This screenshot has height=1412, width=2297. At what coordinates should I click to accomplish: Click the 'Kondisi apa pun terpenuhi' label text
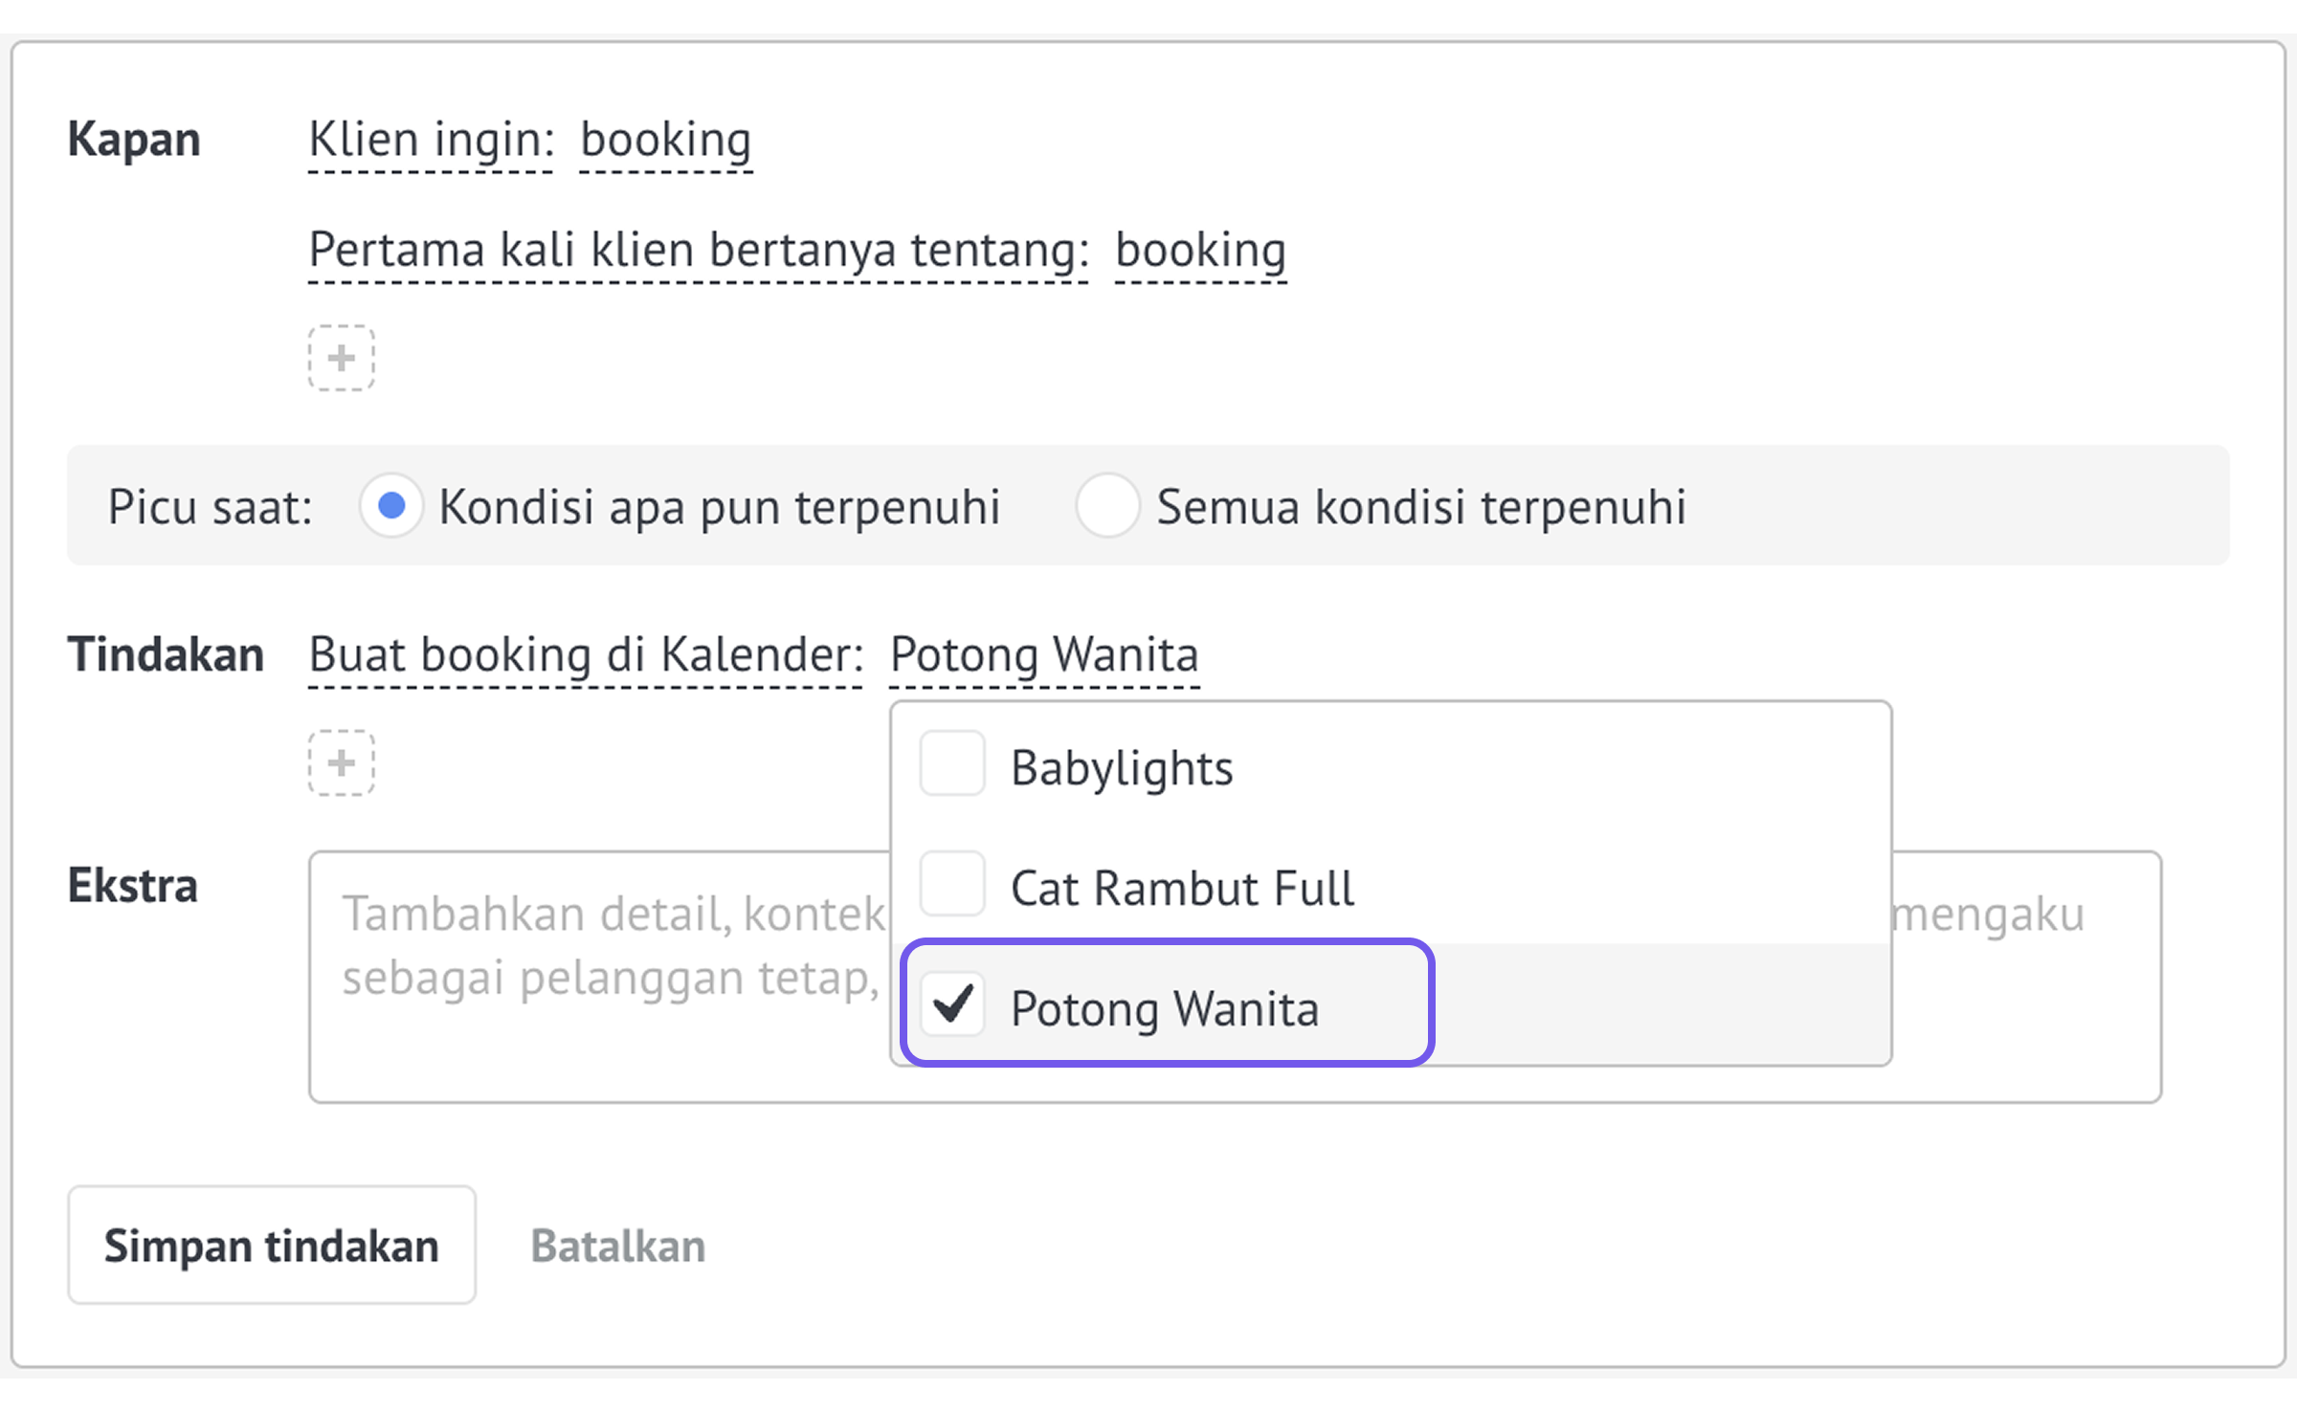pyautogui.click(x=720, y=507)
